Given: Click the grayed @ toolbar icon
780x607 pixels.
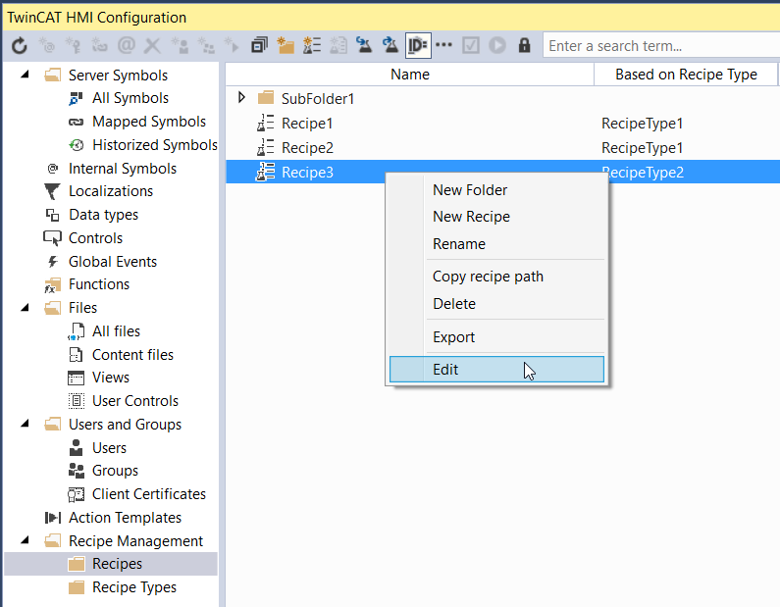Looking at the screenshot, I should coord(127,46).
